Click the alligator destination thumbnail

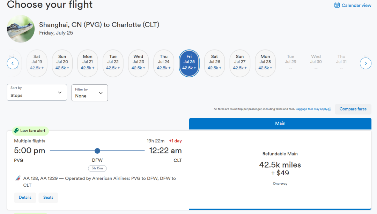(21, 29)
